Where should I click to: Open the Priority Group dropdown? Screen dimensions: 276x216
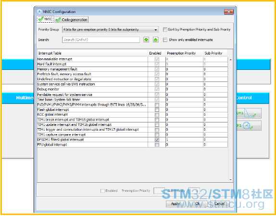point(110,29)
